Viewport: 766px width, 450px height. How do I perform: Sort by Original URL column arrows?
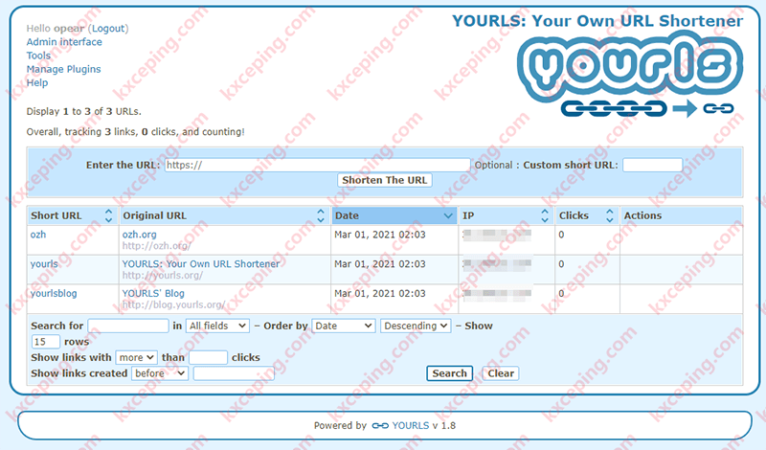tap(321, 215)
